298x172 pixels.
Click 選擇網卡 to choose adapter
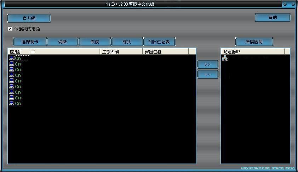click(x=30, y=42)
